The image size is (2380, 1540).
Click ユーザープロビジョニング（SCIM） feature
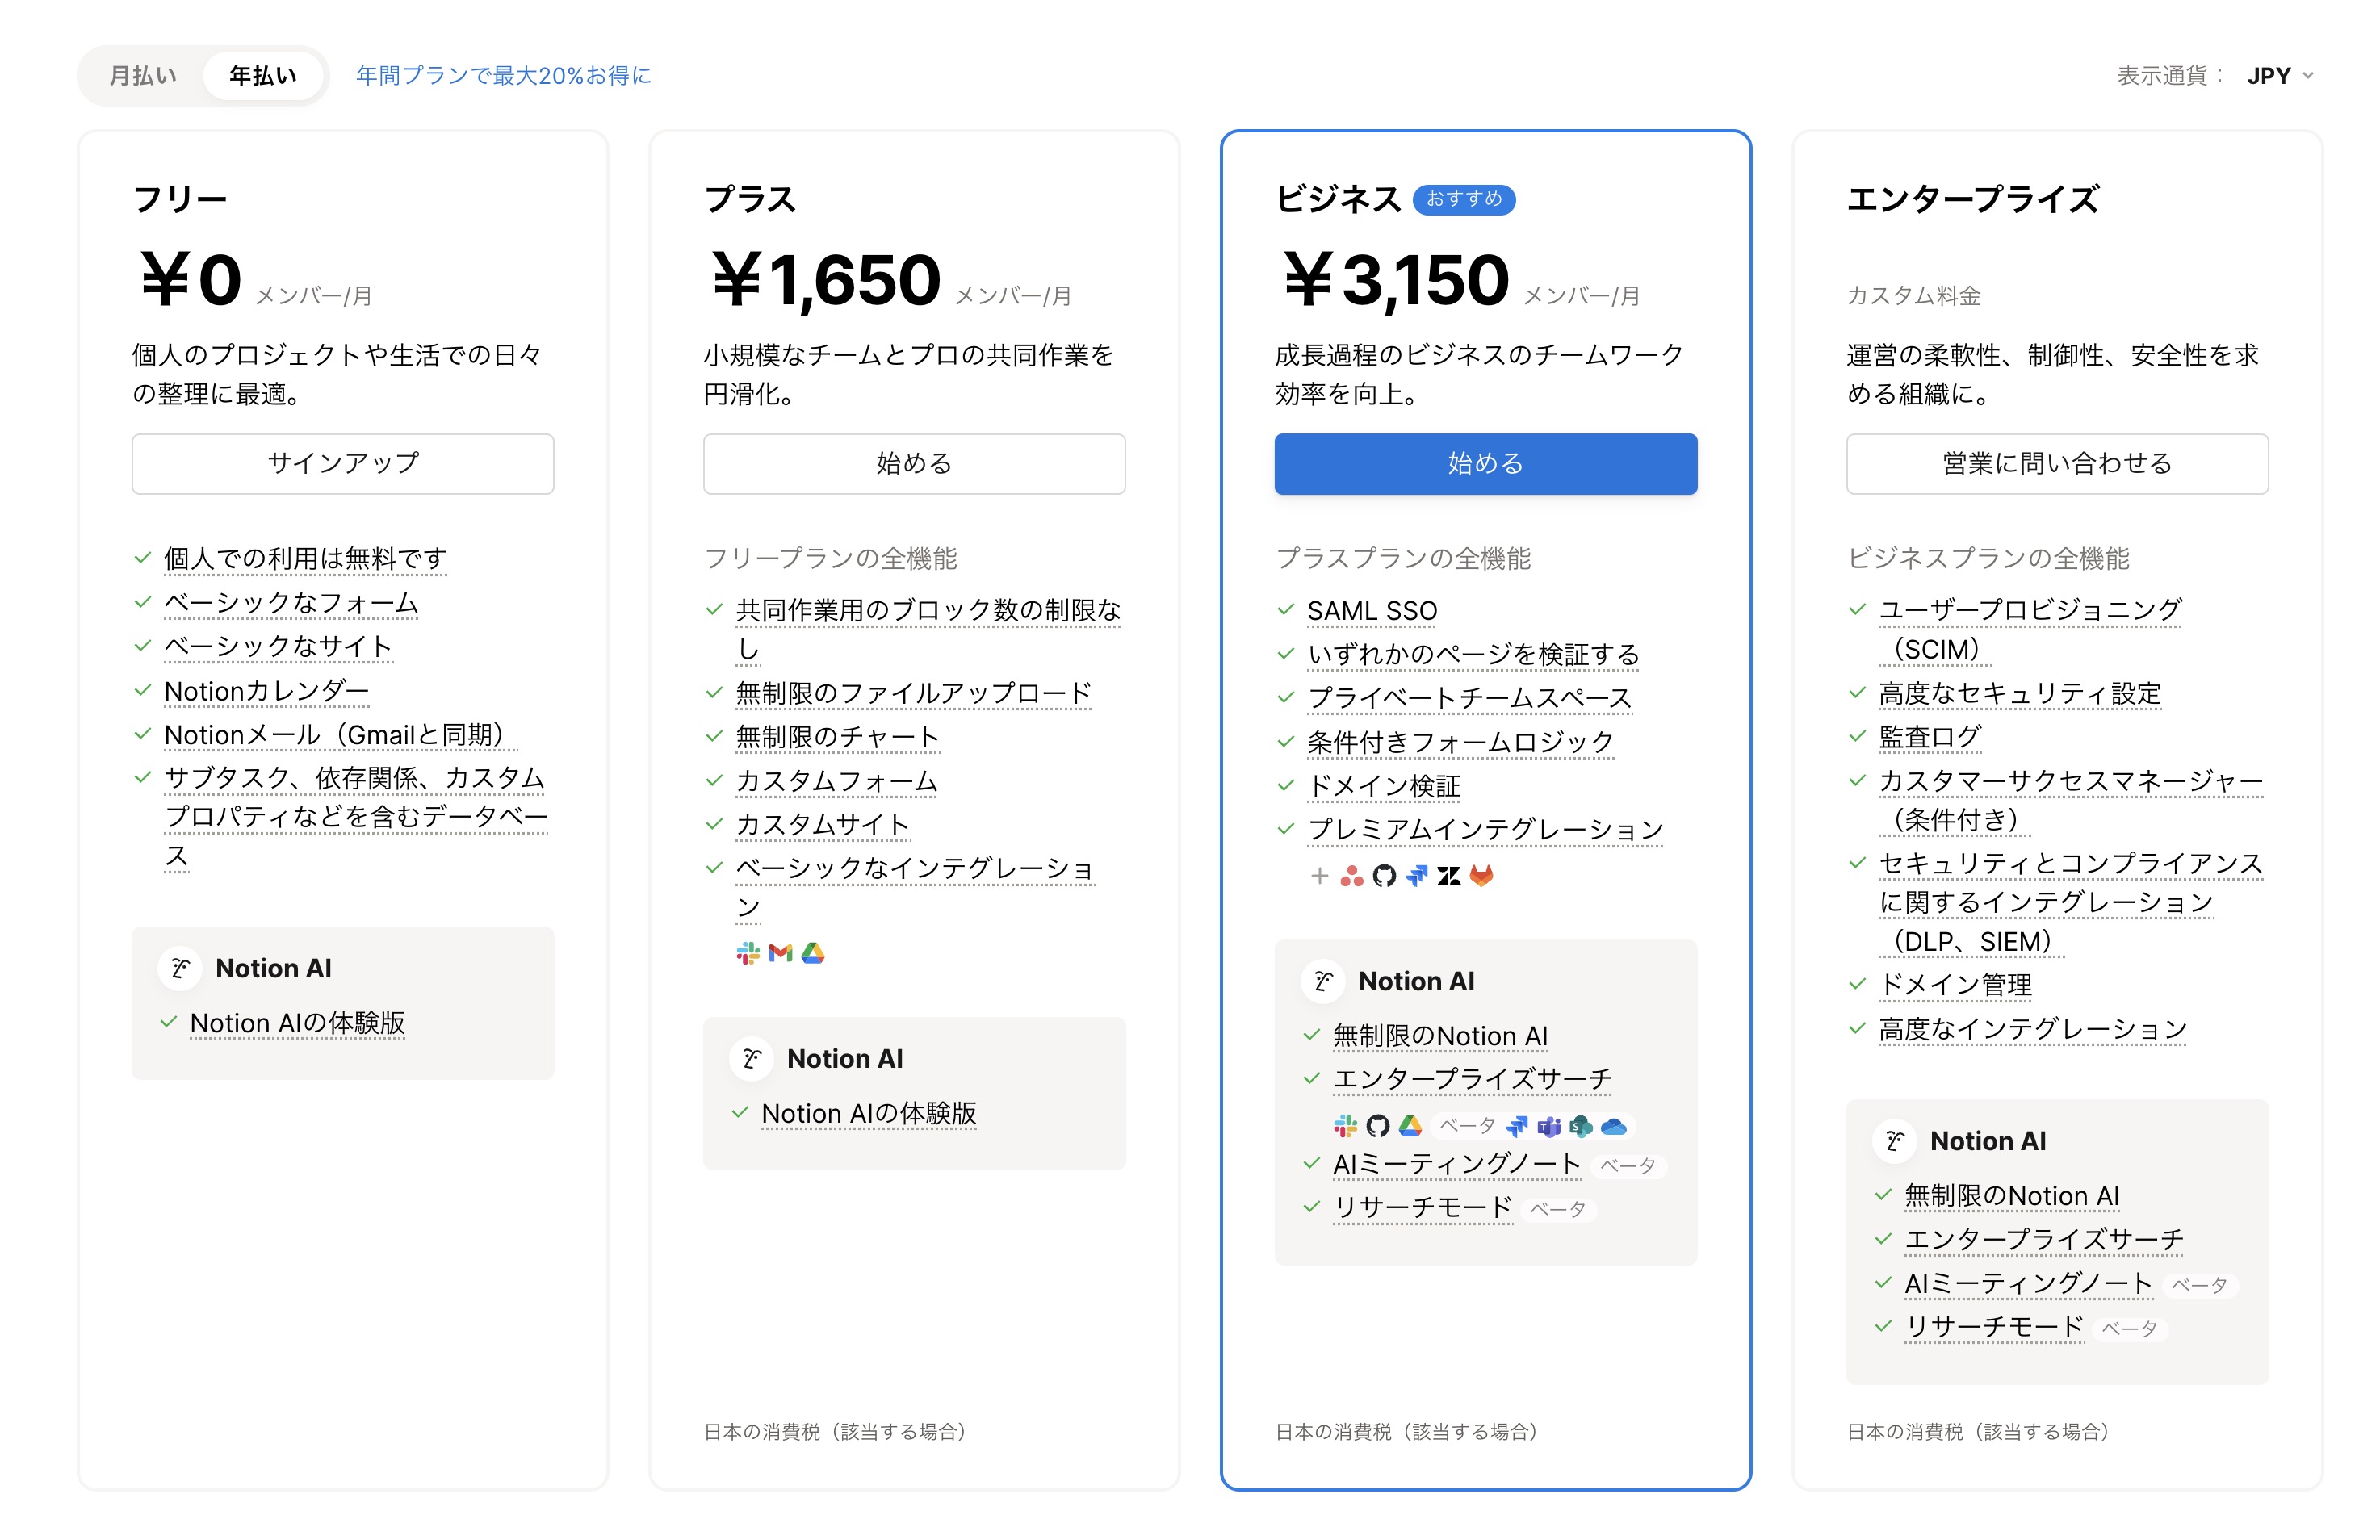(x=2030, y=629)
